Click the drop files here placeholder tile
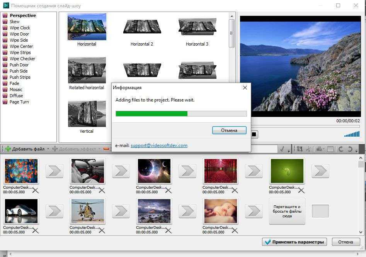366x257 pixels. coord(287,211)
